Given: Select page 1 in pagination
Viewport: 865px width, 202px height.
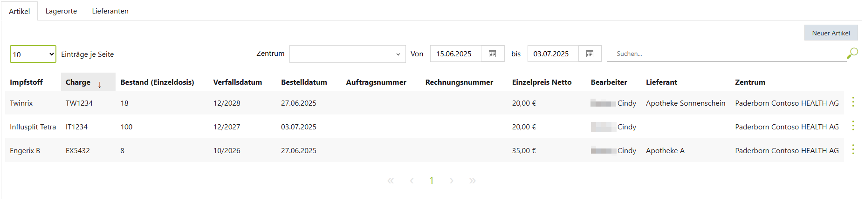Looking at the screenshot, I should tap(432, 181).
